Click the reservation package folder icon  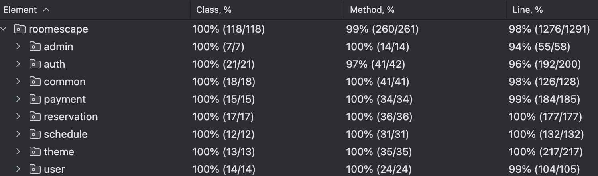pyautogui.click(x=35, y=117)
